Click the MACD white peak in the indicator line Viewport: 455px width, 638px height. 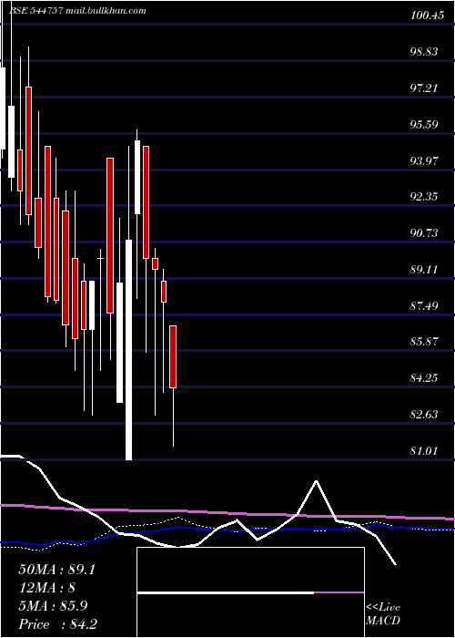point(316,481)
